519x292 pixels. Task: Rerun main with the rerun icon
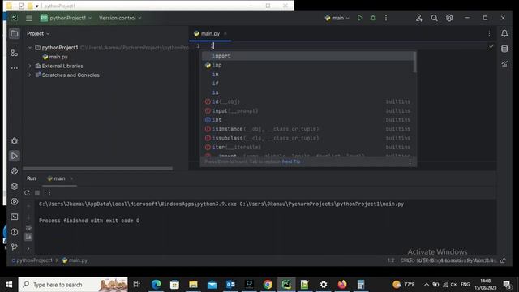pos(27,193)
